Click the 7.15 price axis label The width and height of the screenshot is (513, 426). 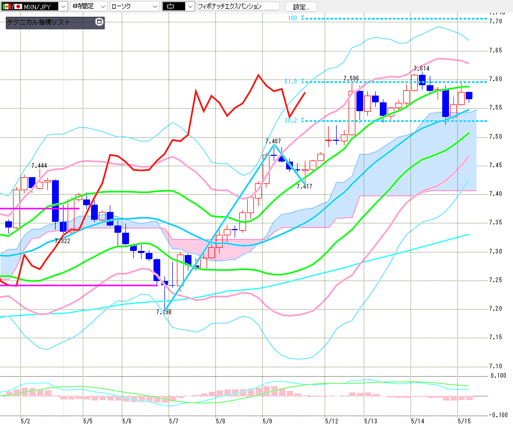(496, 337)
